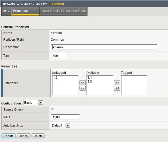This screenshot has width=168, height=142.
Task: Select interface 1.1 in Available list
Action: click(x=90, y=78)
